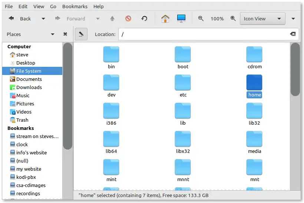Open the Computer monitor icon
The width and height of the screenshot is (304, 203).
[181, 19]
